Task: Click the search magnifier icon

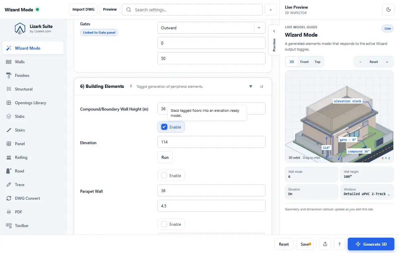Action: (x=129, y=10)
